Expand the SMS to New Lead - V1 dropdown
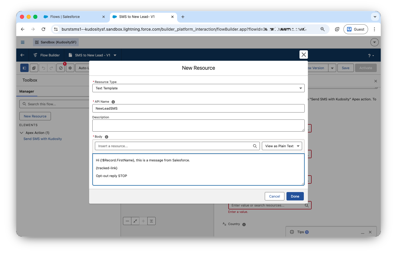Image resolution: width=397 pixels, height=258 pixels. tap(115, 55)
